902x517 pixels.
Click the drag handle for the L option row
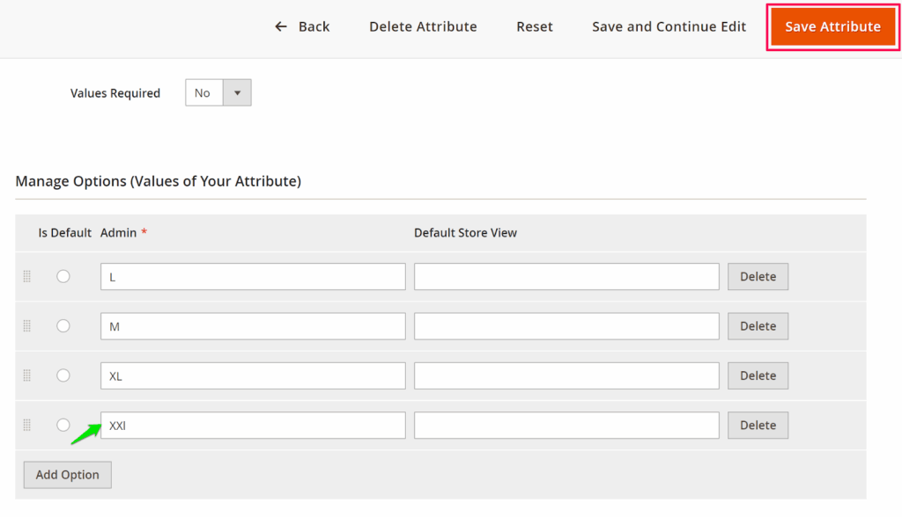[26, 276]
